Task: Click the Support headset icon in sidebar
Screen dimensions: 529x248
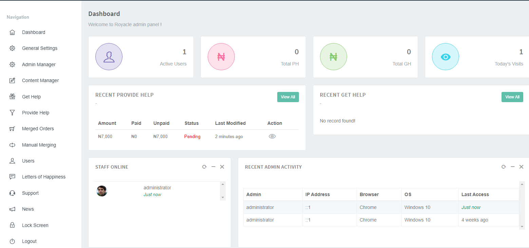Action: point(12,193)
